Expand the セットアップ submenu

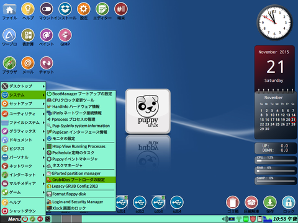tap(23, 103)
